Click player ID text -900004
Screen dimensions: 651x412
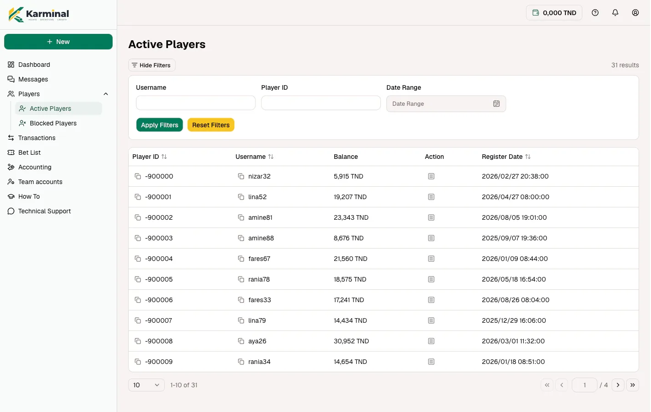point(159,259)
